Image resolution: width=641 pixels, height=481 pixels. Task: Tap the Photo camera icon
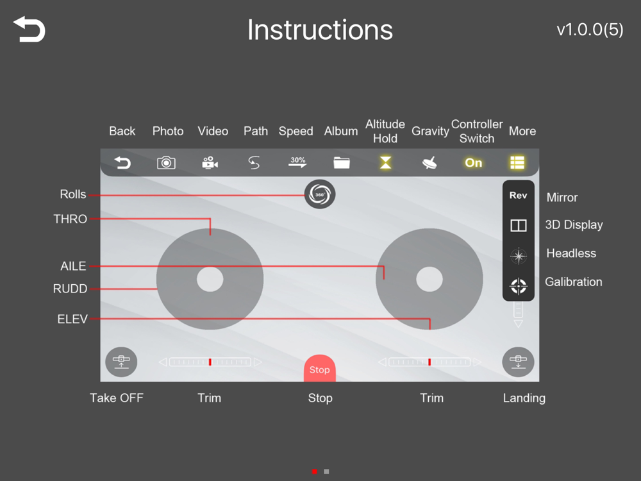point(166,163)
